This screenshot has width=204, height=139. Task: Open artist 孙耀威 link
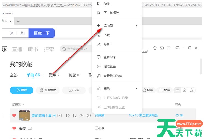100,115
